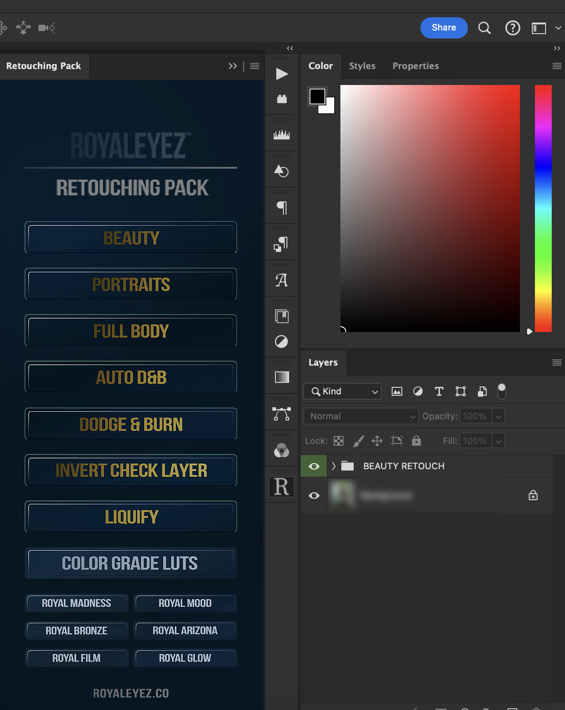
Task: Click the DODGE & BURN button
Action: point(131,424)
